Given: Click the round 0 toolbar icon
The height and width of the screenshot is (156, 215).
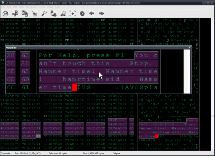Looking at the screenshot, I should [82, 14].
